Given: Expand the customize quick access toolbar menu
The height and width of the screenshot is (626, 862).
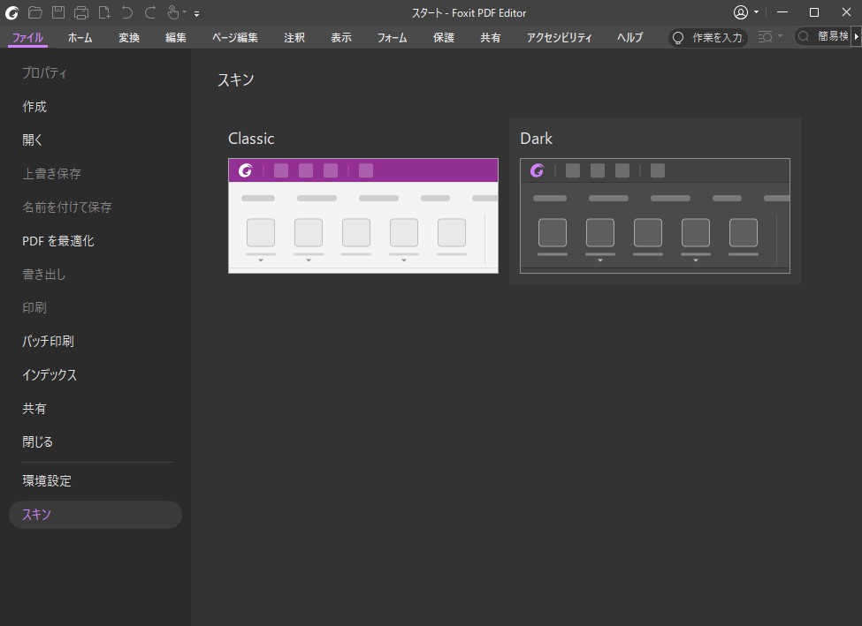Looking at the screenshot, I should tap(197, 13).
